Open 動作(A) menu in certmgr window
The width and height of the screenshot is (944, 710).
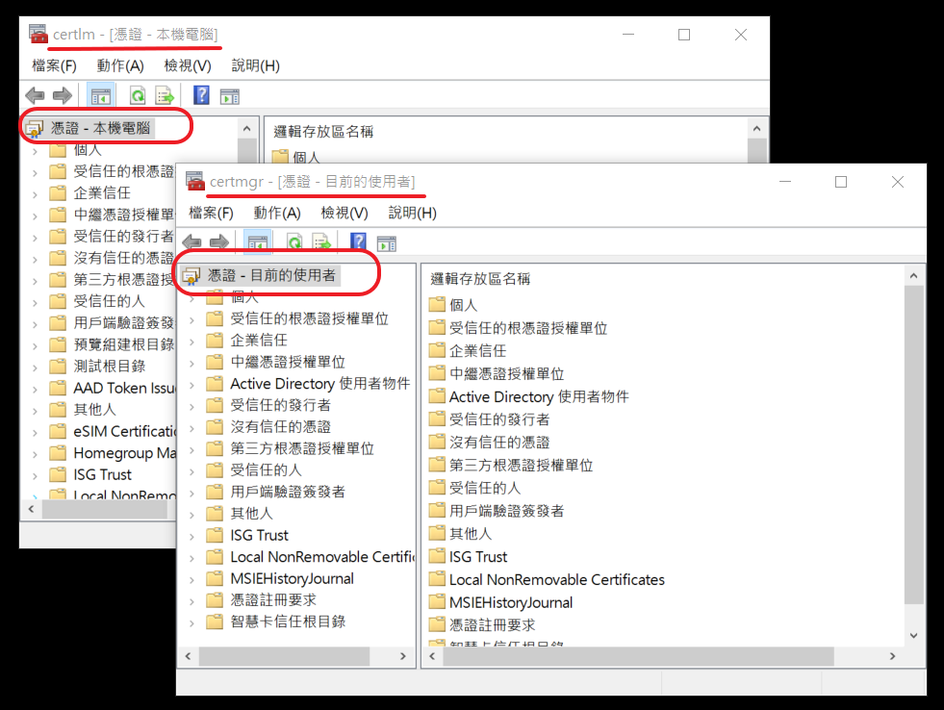coord(277,213)
